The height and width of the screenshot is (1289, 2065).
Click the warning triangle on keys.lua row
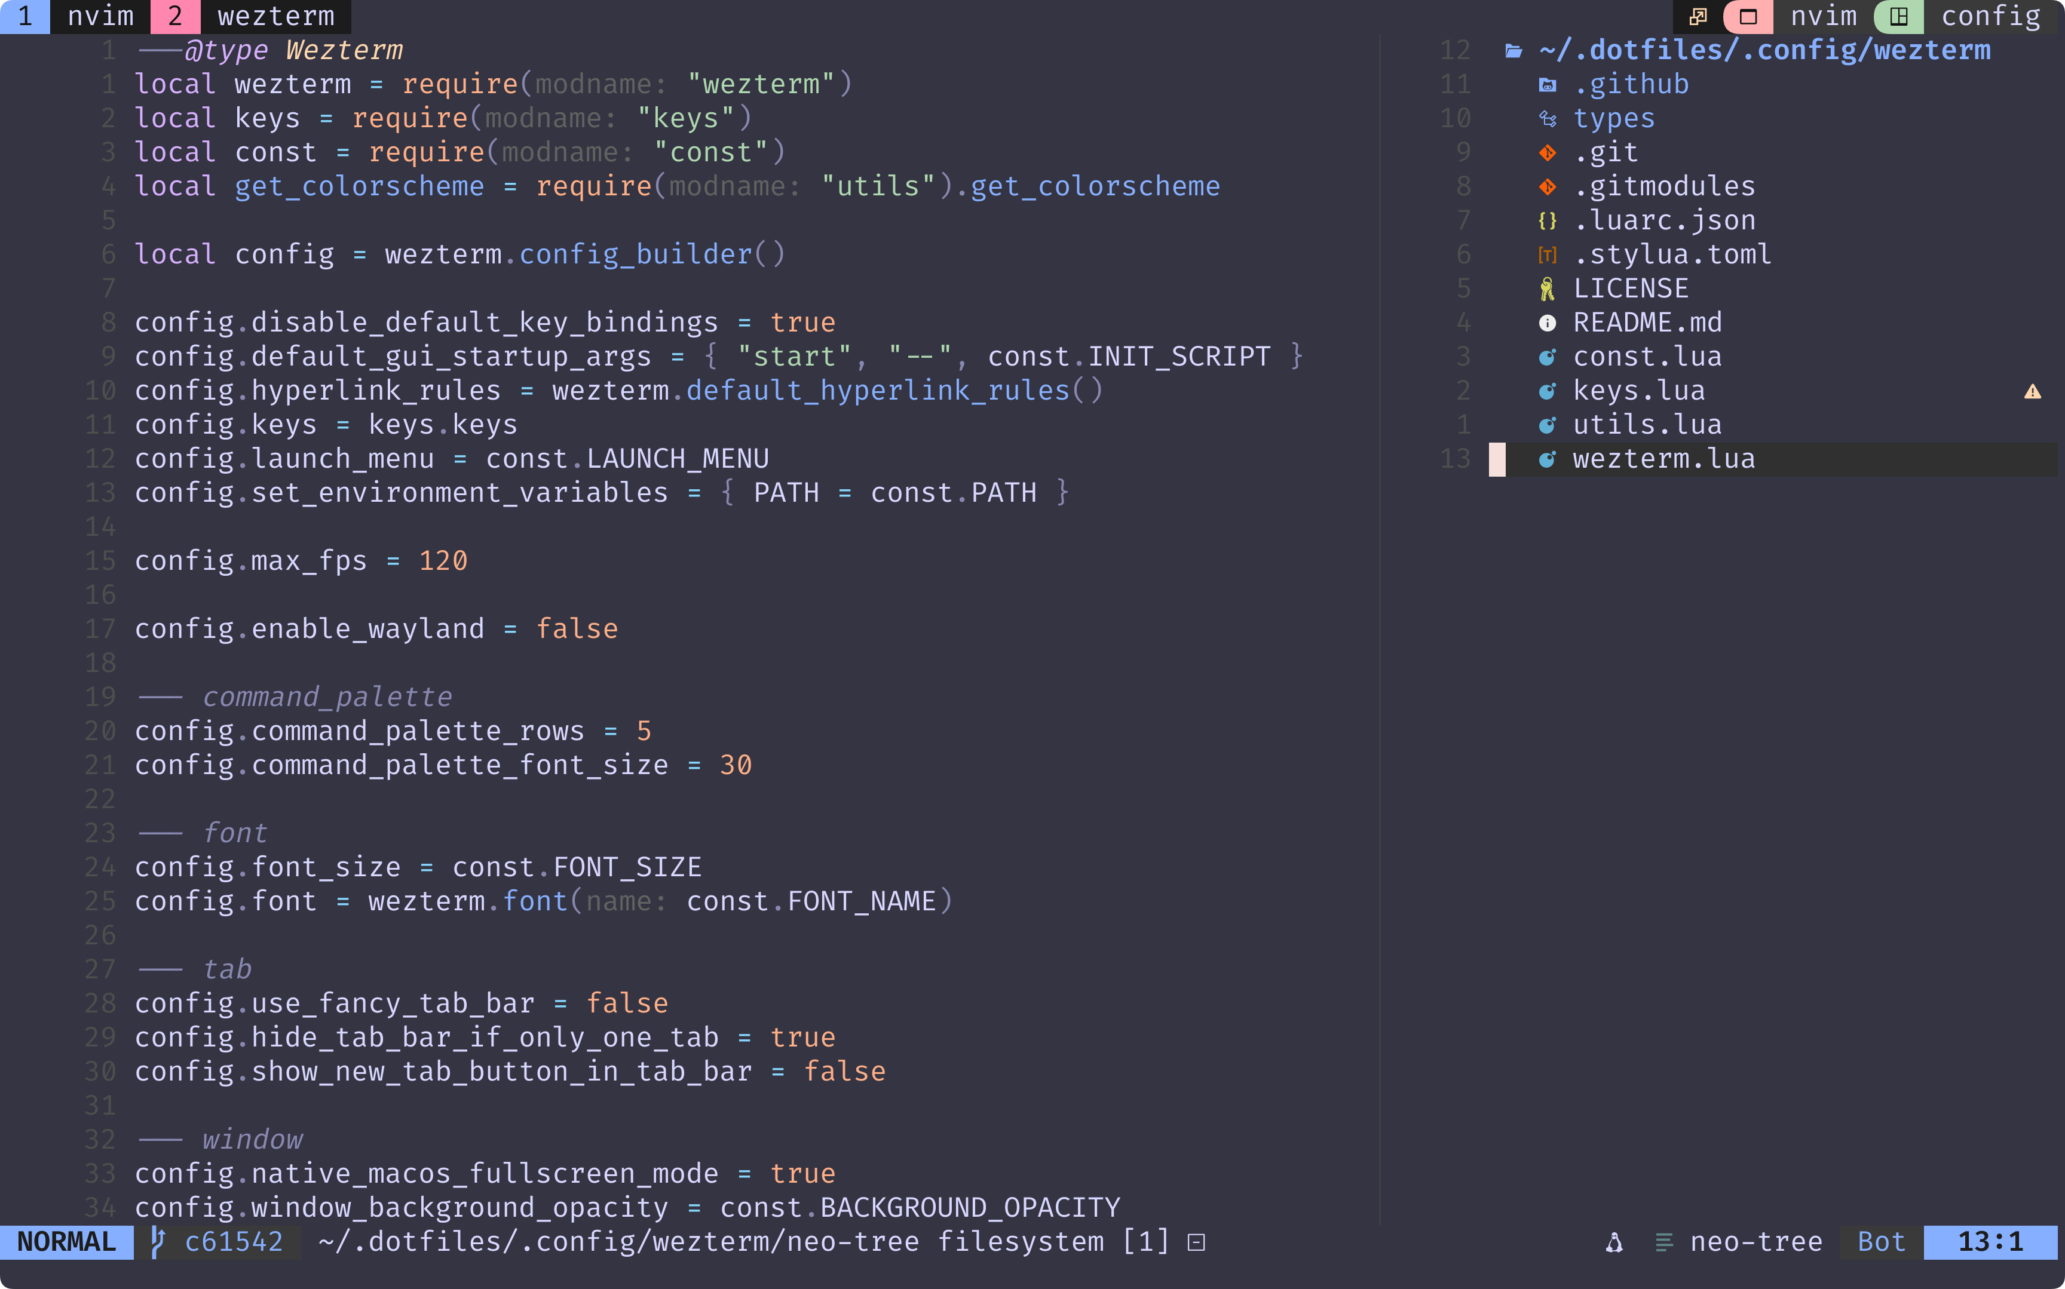pos(2033,391)
